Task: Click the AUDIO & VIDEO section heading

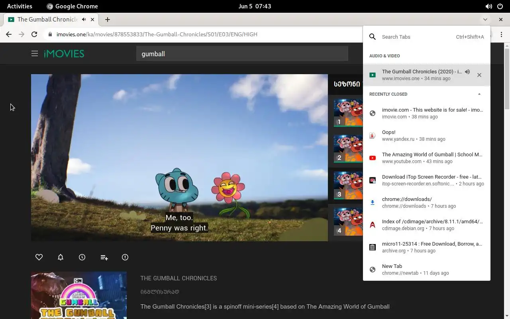Action: click(384, 56)
